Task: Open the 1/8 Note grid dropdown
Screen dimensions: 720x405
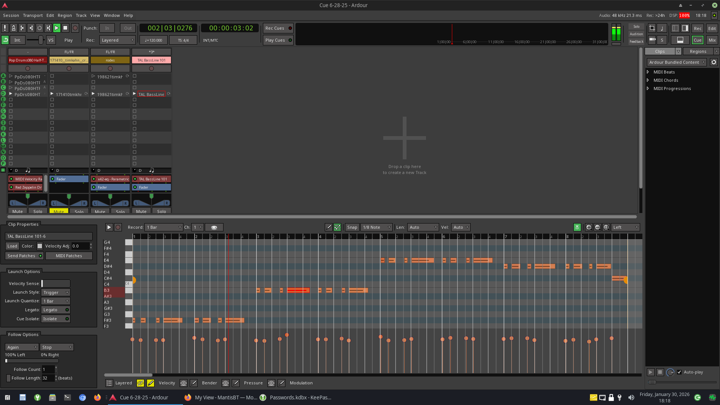Action: tap(376, 227)
